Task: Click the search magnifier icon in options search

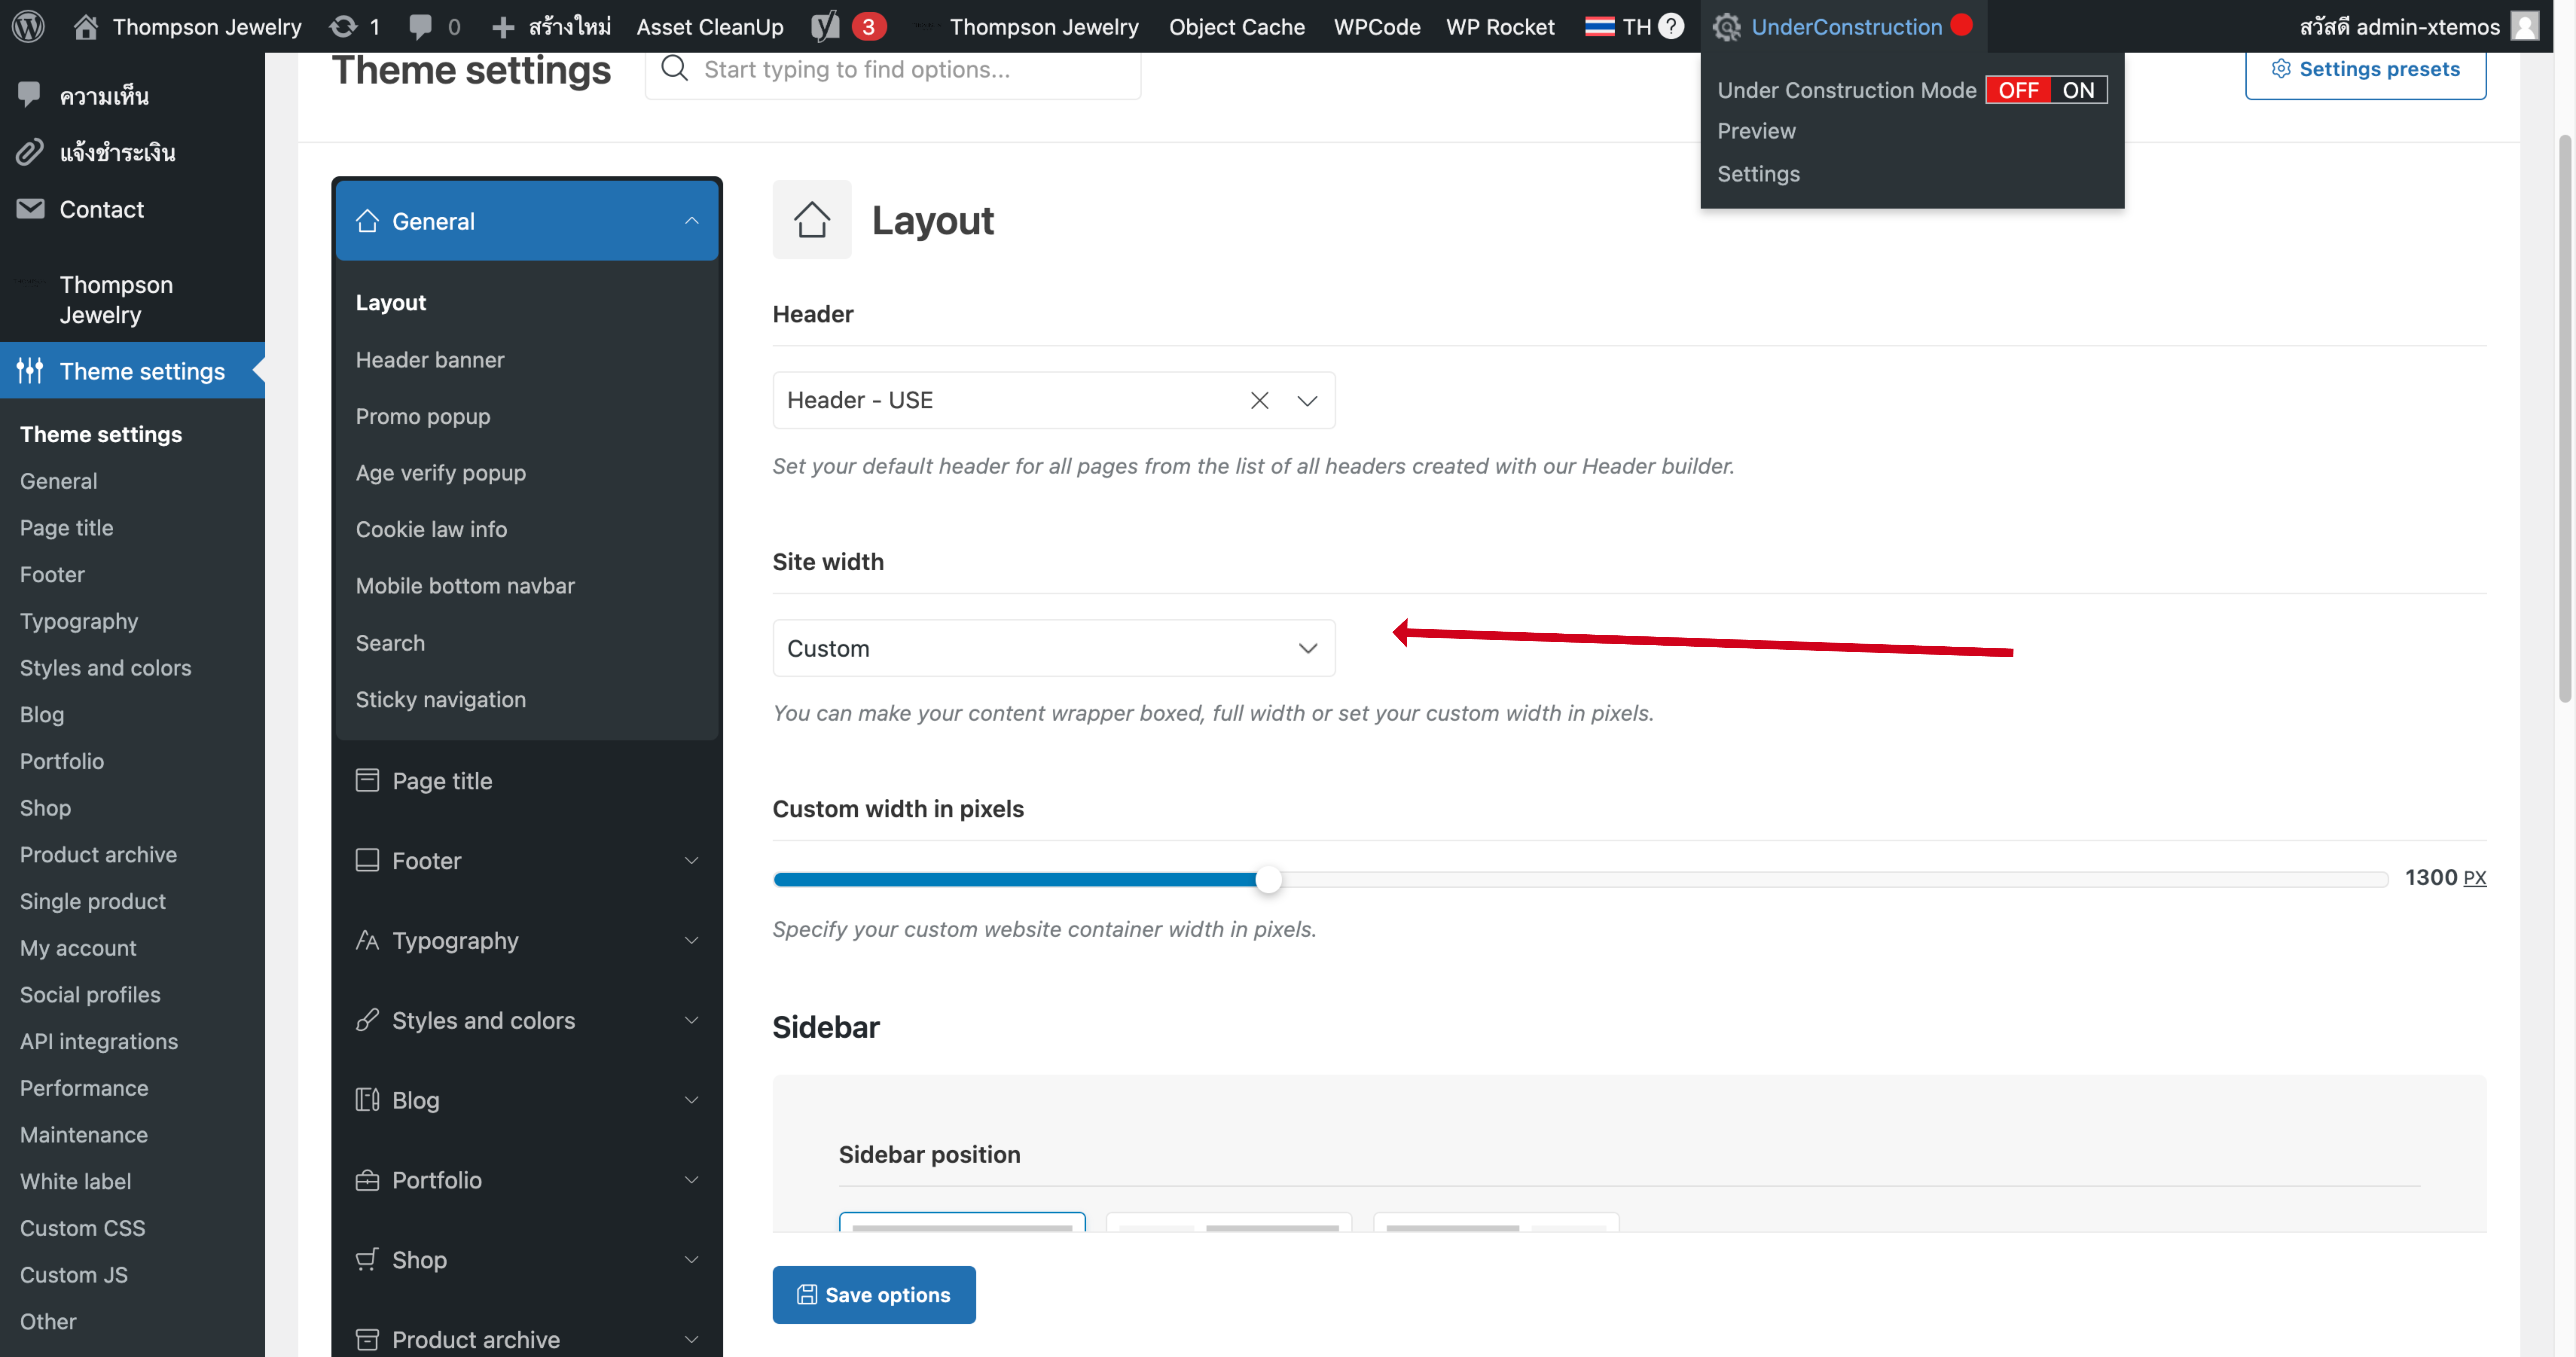Action: (x=675, y=68)
